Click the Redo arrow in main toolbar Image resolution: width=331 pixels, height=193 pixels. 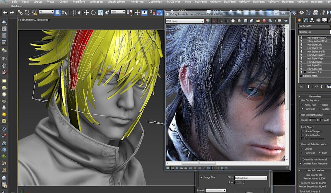[12, 13]
